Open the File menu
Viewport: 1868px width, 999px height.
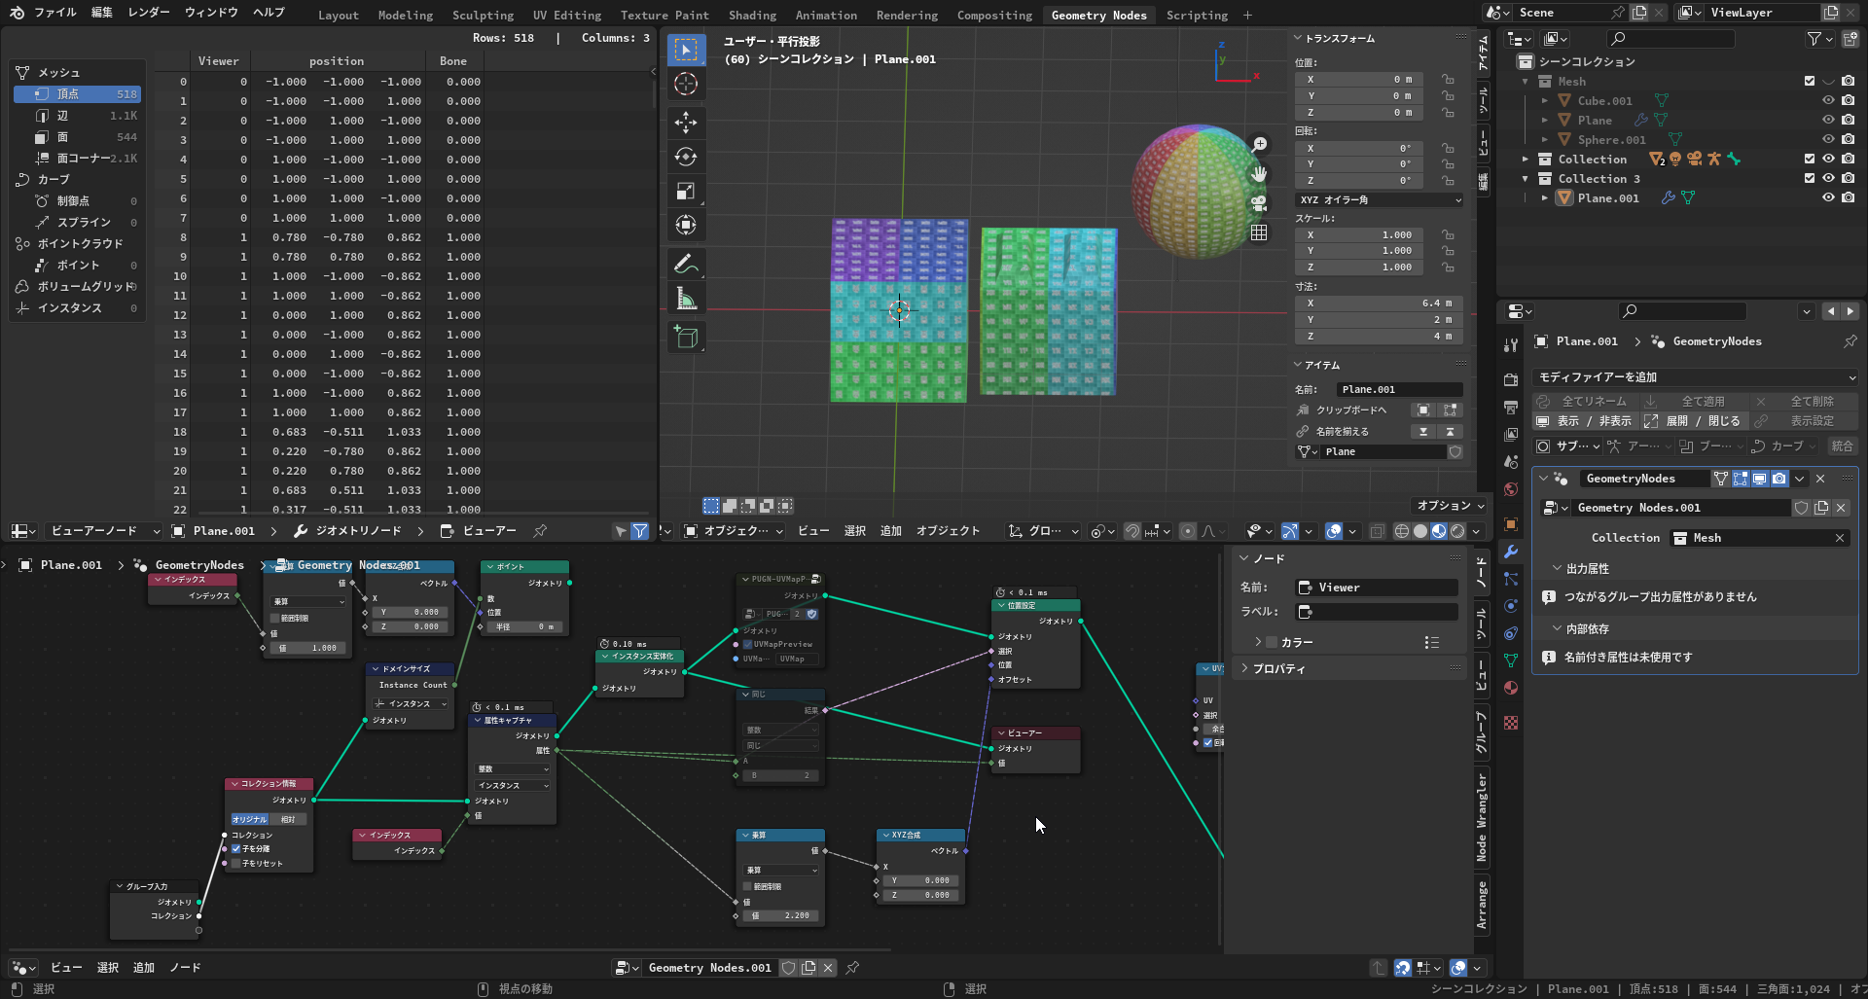pos(55,13)
